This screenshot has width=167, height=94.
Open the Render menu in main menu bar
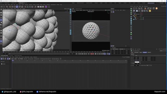44,5
